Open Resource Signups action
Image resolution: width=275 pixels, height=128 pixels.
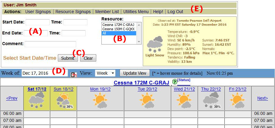73,12
